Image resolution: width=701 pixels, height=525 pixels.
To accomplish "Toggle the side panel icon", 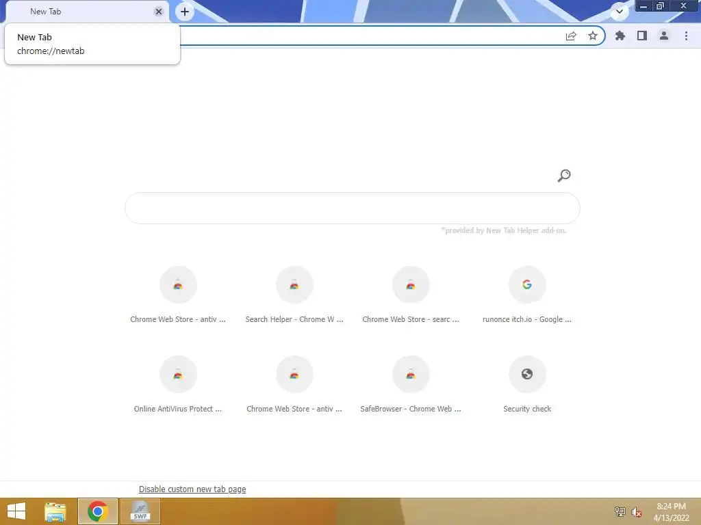I will (642, 36).
